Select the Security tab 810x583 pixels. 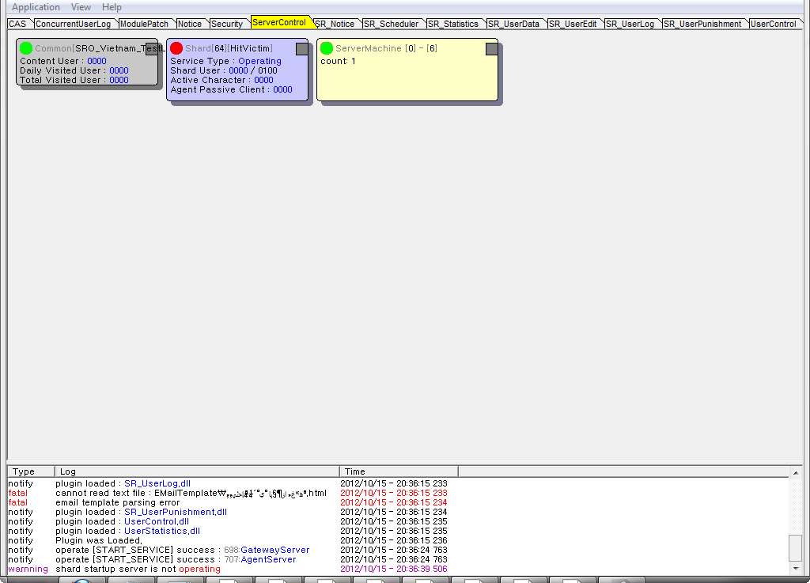pyautogui.click(x=227, y=24)
